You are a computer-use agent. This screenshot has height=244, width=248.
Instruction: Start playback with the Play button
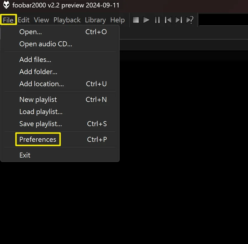pyautogui.click(x=146, y=20)
